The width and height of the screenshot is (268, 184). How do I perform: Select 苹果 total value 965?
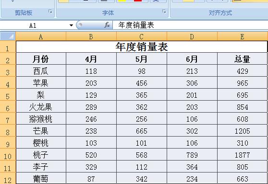(243, 82)
